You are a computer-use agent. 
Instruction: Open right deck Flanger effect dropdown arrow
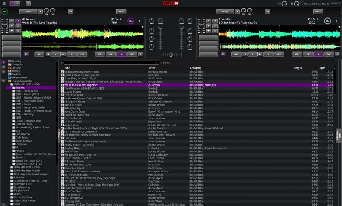(x=237, y=12)
